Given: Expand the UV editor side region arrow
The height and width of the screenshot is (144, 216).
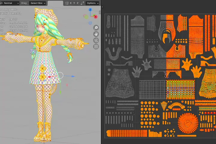Looking at the screenshot, I should (103, 7).
